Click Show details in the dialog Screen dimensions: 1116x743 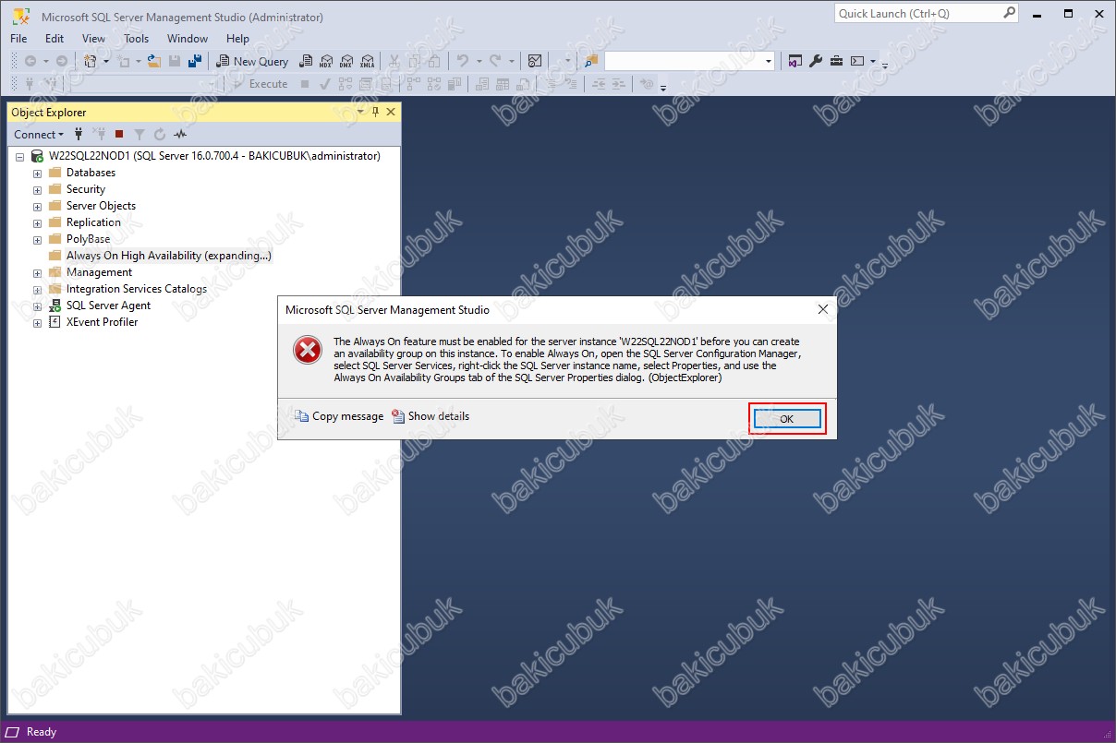point(431,416)
